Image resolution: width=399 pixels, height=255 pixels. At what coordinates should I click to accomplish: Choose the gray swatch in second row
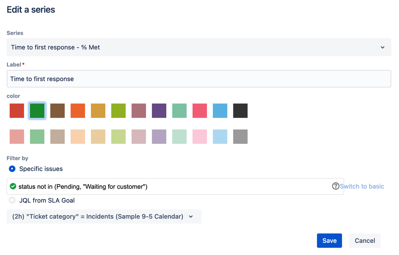click(x=240, y=137)
